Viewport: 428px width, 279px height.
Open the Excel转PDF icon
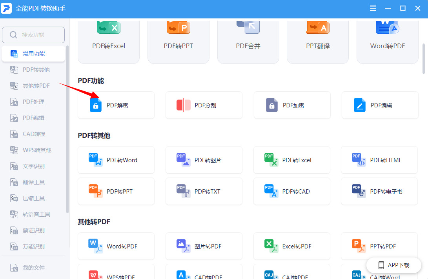[271, 246]
